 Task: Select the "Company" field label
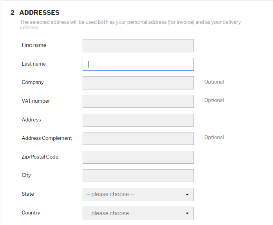[x=33, y=82]
